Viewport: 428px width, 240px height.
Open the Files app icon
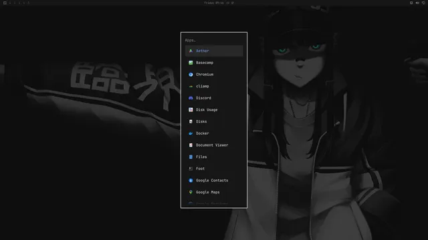[191, 157]
